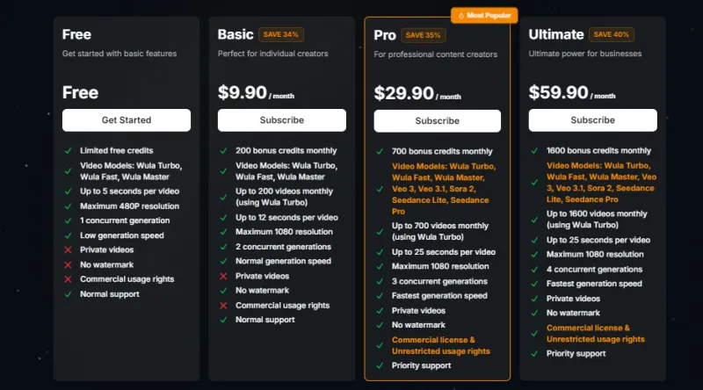Click red X icon beside Free No watermark
The height and width of the screenshot is (390, 703).
pyautogui.click(x=68, y=264)
